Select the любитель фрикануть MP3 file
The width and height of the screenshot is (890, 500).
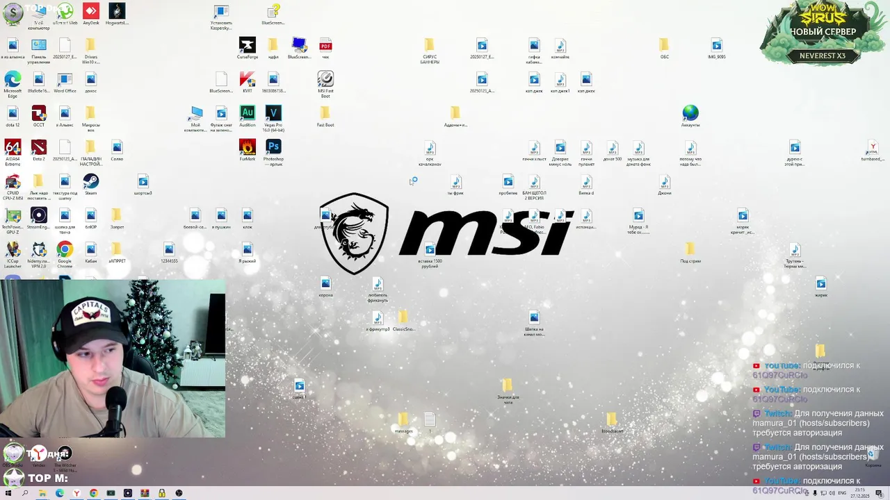coord(378,289)
